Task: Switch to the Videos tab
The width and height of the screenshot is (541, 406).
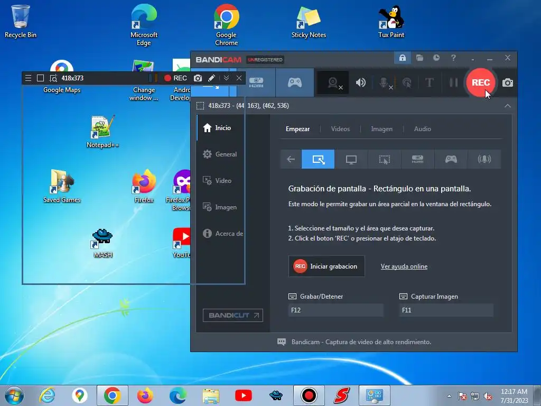Action: click(340, 129)
